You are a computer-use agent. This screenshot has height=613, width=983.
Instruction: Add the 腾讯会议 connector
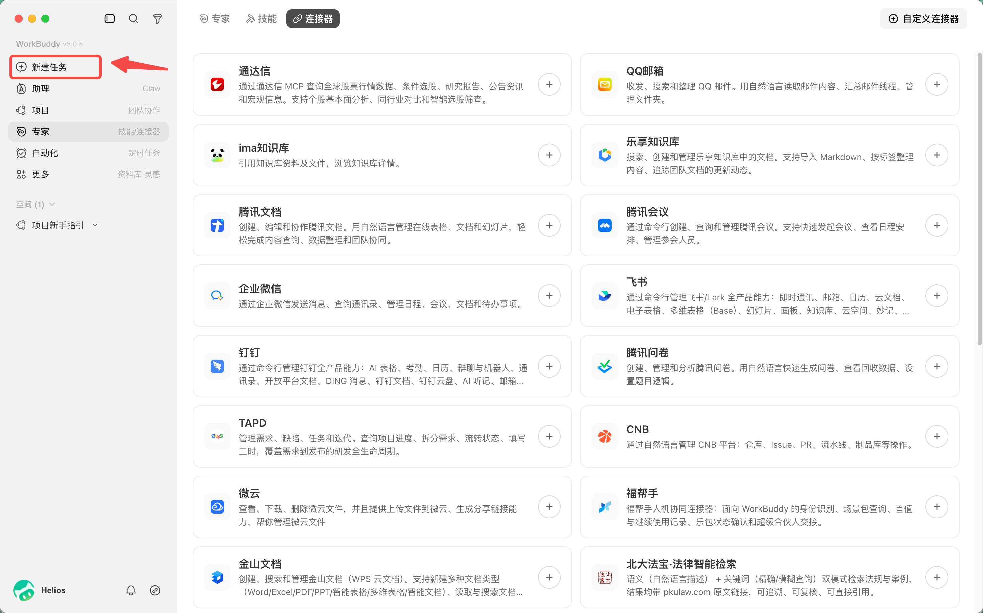[x=936, y=225]
